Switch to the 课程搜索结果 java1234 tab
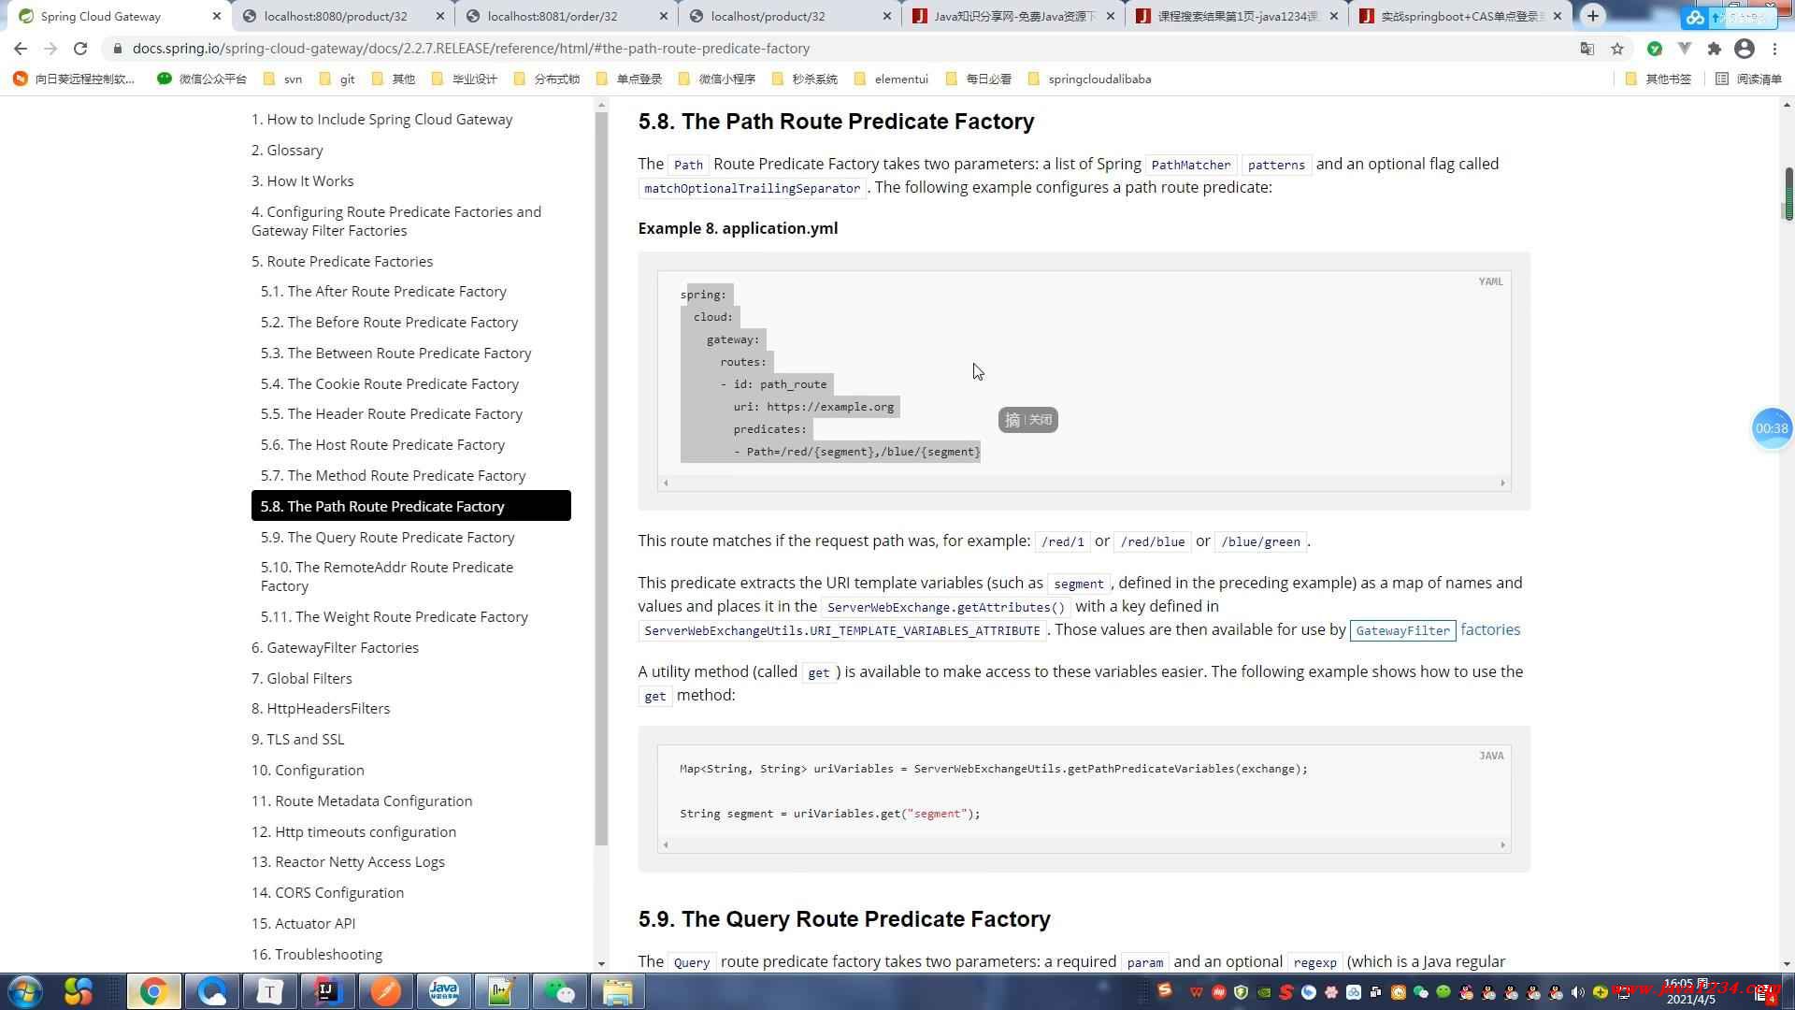 (x=1237, y=16)
